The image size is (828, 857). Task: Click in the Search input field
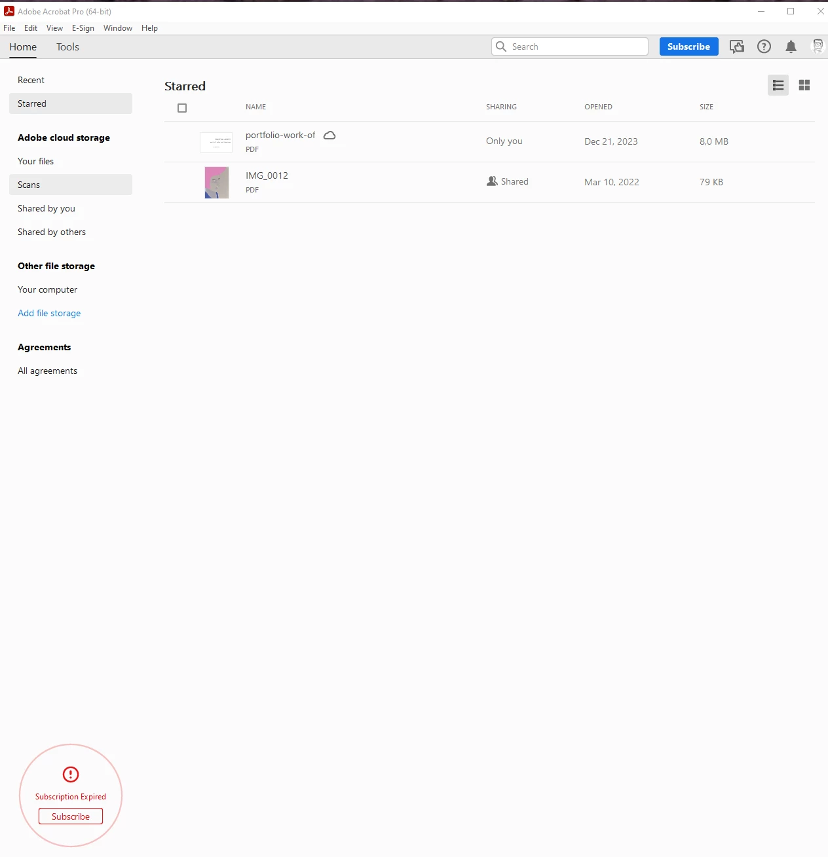[x=570, y=46]
